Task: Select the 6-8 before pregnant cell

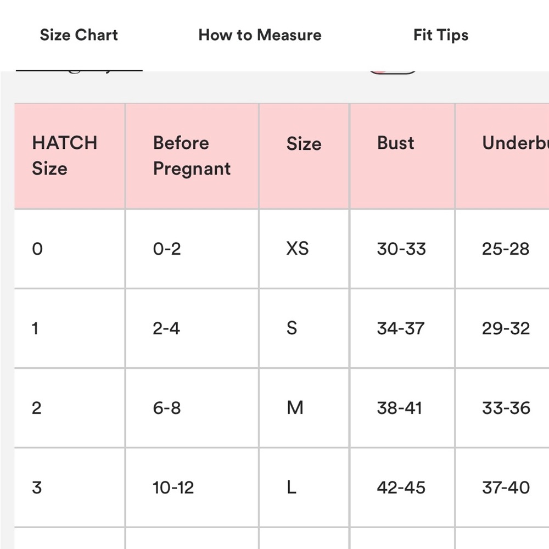Action: coord(192,408)
